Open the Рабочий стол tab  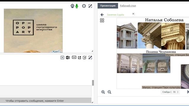[128, 6]
